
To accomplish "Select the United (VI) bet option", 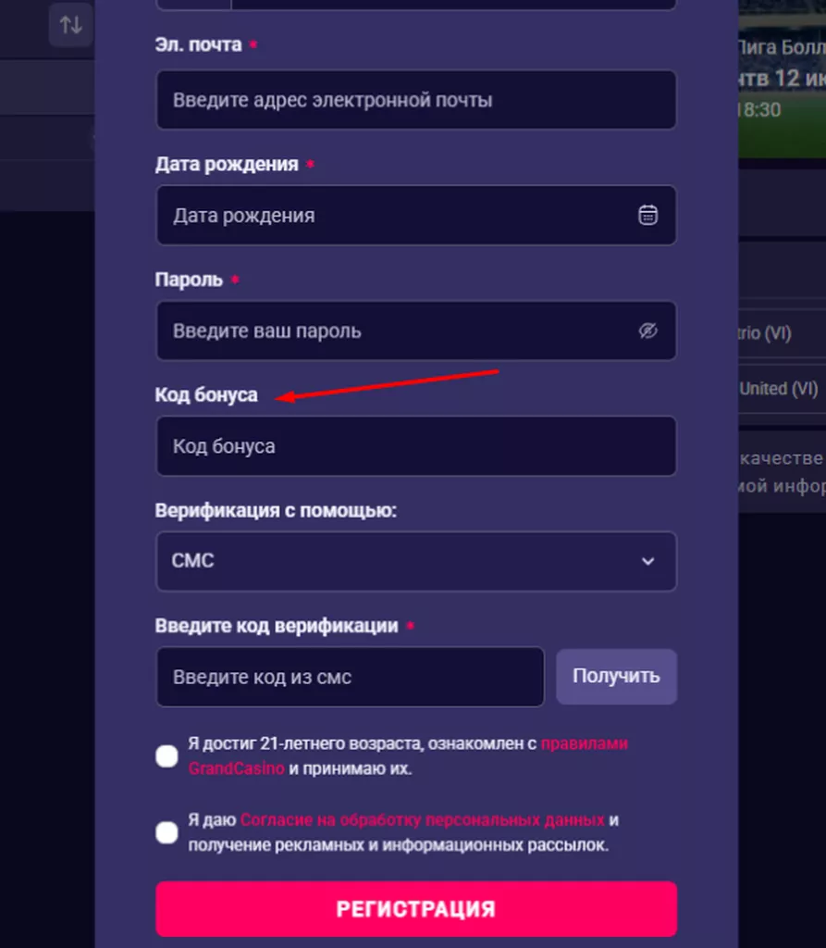I will pos(779,389).
